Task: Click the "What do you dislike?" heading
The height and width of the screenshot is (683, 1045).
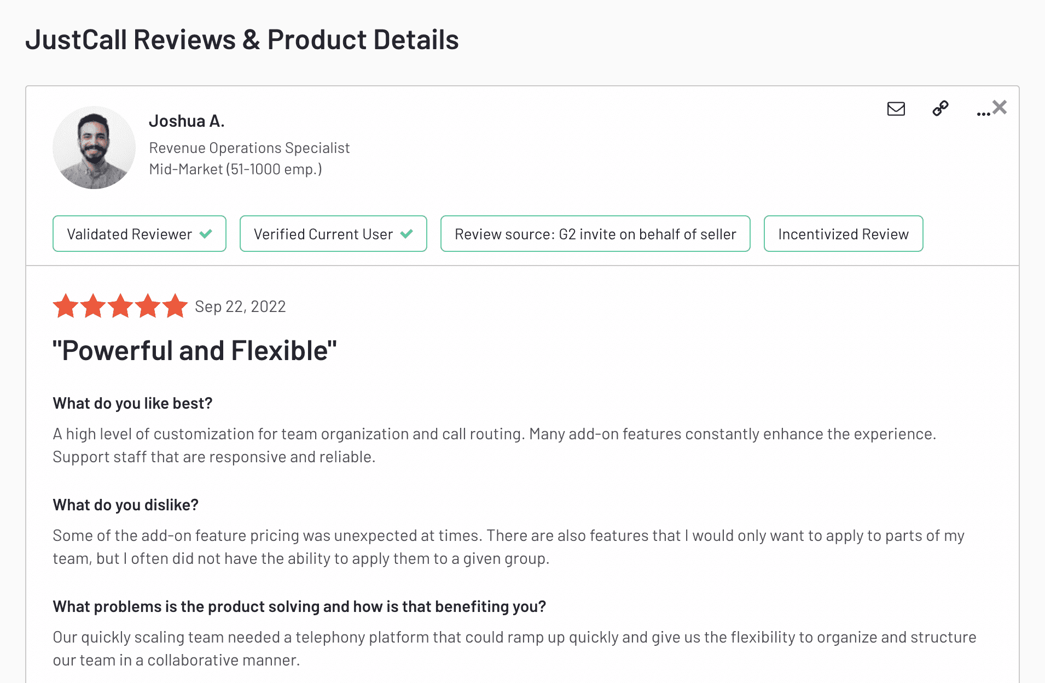Action: click(x=125, y=505)
